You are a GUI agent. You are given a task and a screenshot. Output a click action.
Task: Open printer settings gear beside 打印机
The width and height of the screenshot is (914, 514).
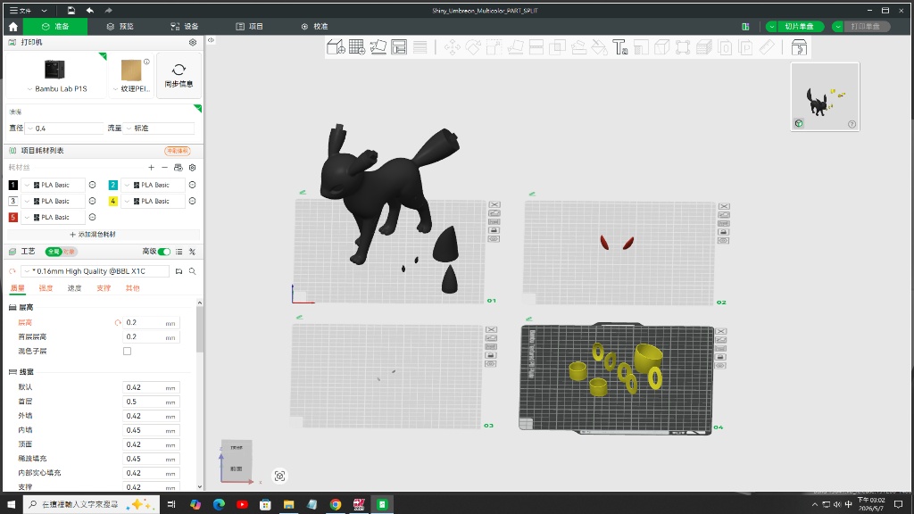(x=193, y=43)
